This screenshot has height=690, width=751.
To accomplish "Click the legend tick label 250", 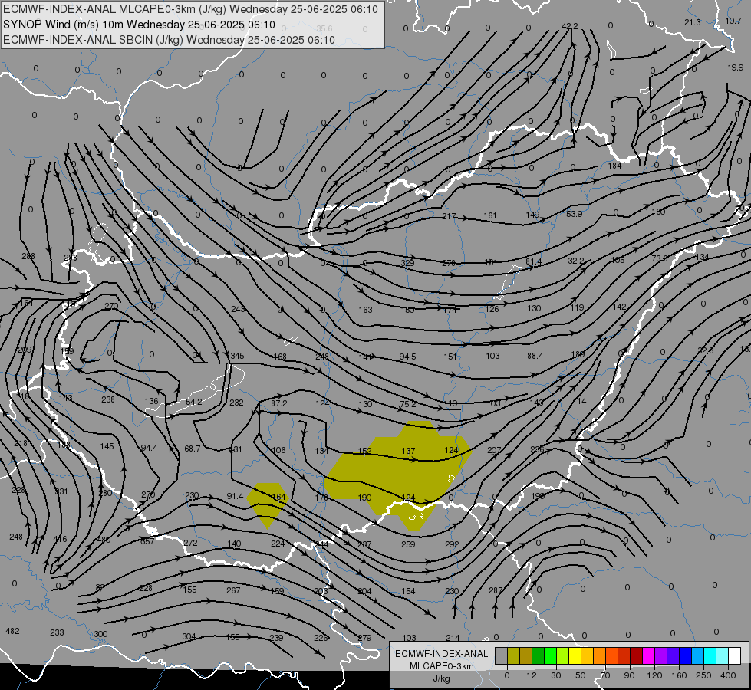I will click(x=703, y=675).
